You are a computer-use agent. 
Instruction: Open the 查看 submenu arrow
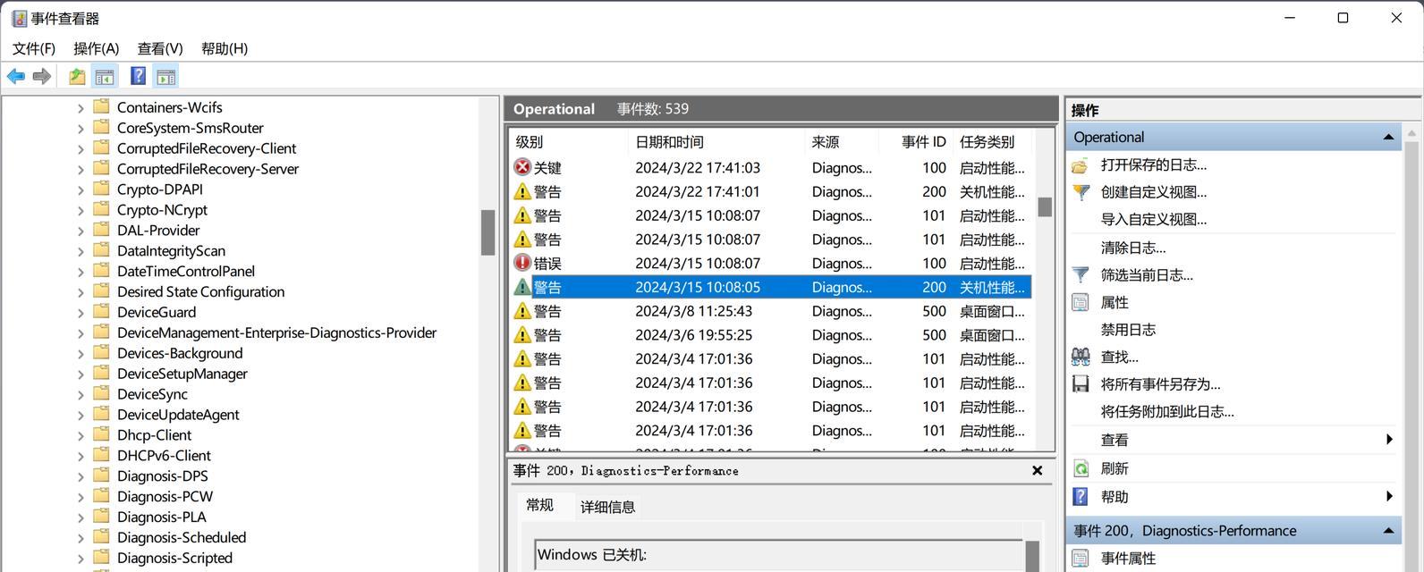pyautogui.click(x=1389, y=439)
